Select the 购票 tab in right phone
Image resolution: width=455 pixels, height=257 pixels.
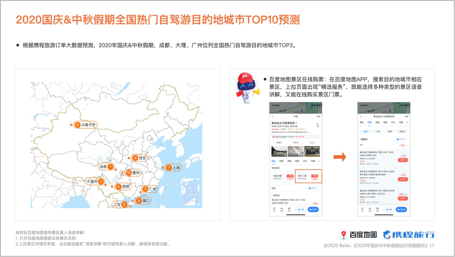click(370, 123)
